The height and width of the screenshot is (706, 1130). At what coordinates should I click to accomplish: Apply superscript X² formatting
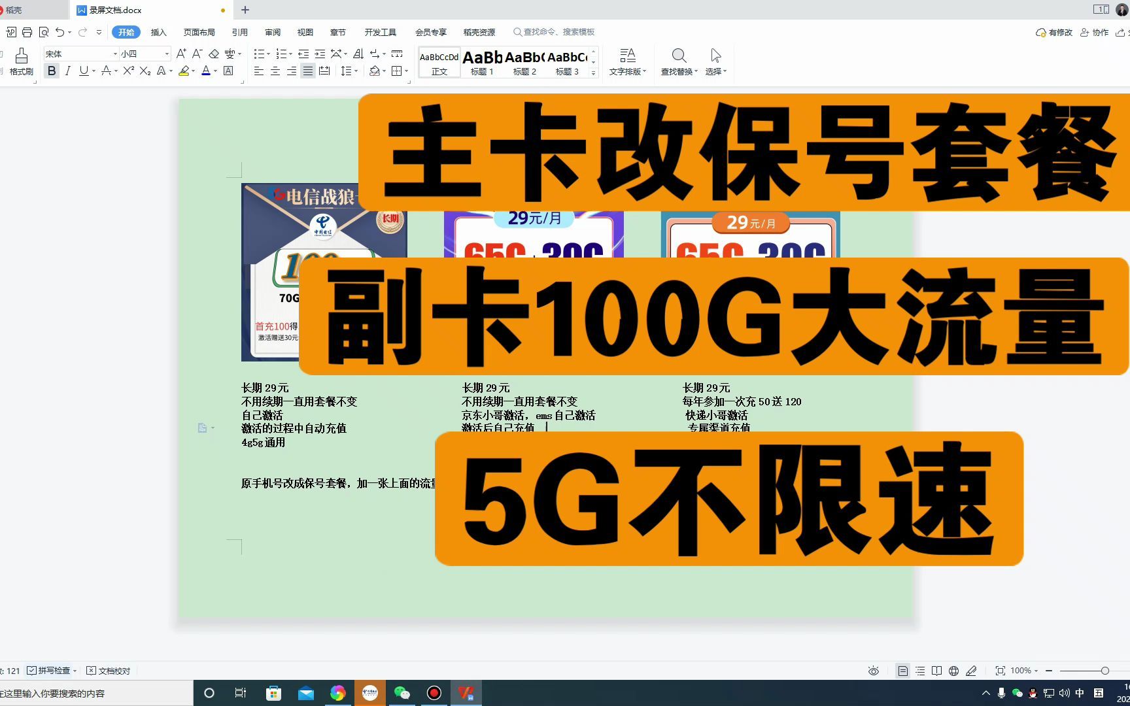click(x=129, y=71)
